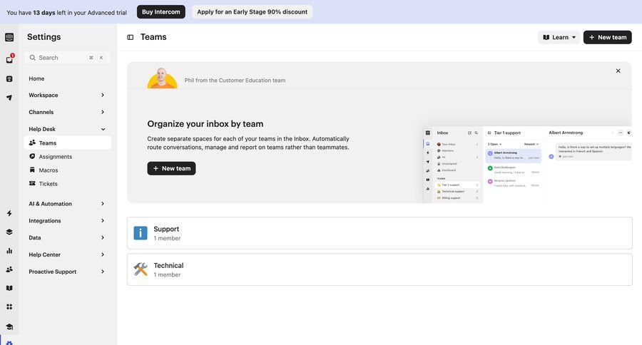Dismiss the Organize your inbox banner
642x345 pixels.
(x=618, y=71)
